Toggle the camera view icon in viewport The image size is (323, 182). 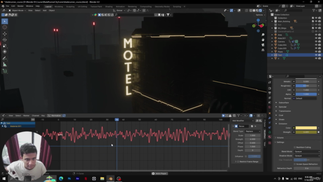263,45
